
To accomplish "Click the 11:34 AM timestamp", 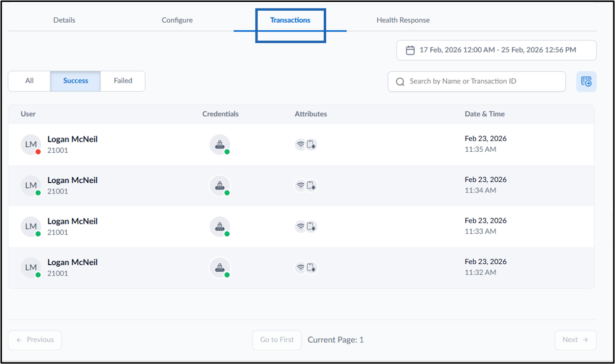I will [480, 191].
